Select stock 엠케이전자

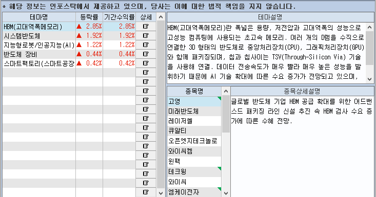194,192
